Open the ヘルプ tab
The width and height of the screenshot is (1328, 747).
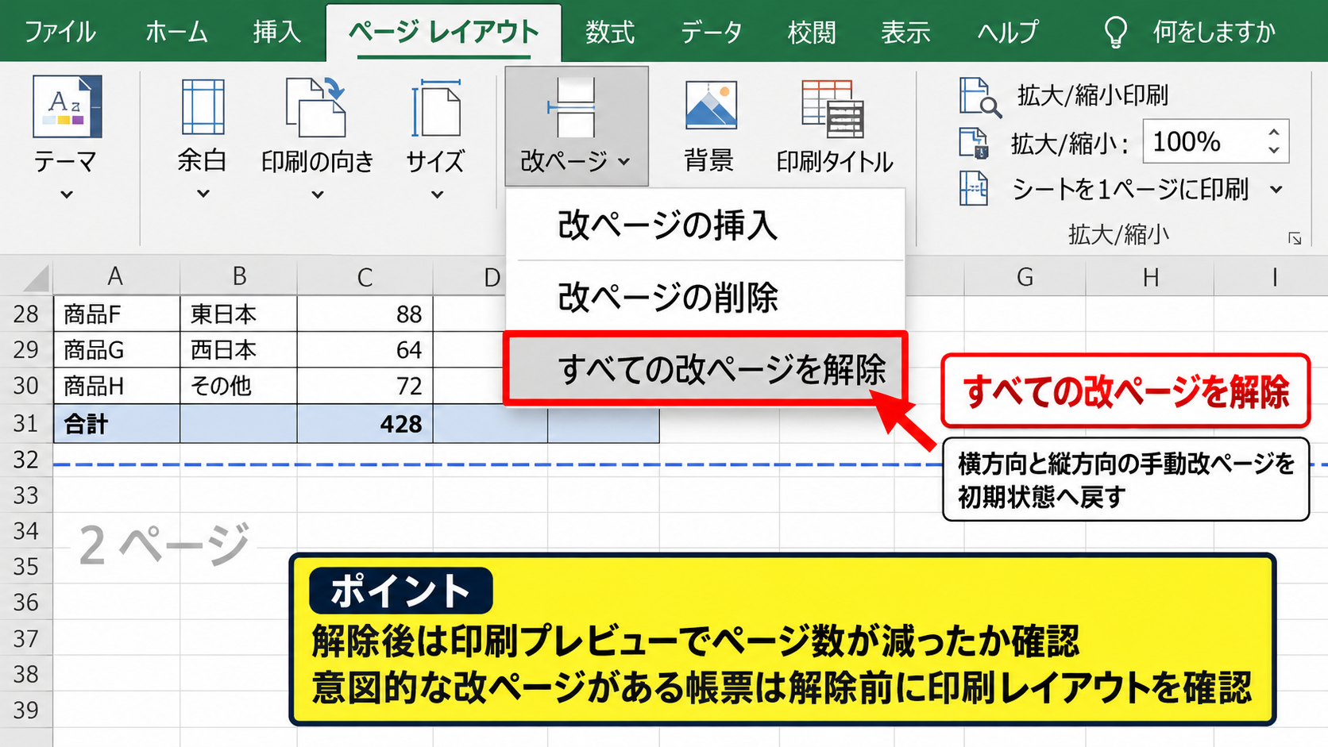[1007, 32]
